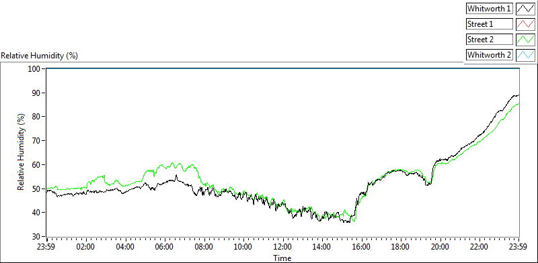Click the 12:00 time axis marker
Screen dimensions: 538x263
[x=282, y=246]
